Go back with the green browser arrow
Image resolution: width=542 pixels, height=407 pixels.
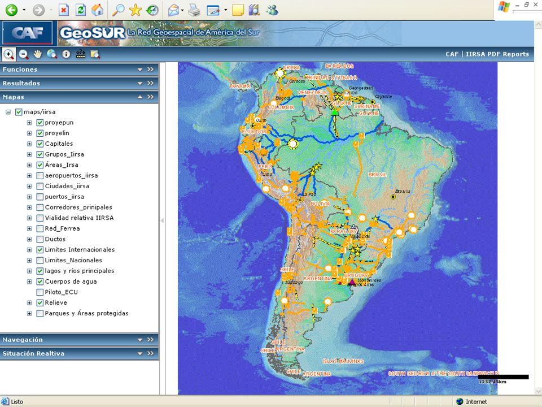pos(11,10)
